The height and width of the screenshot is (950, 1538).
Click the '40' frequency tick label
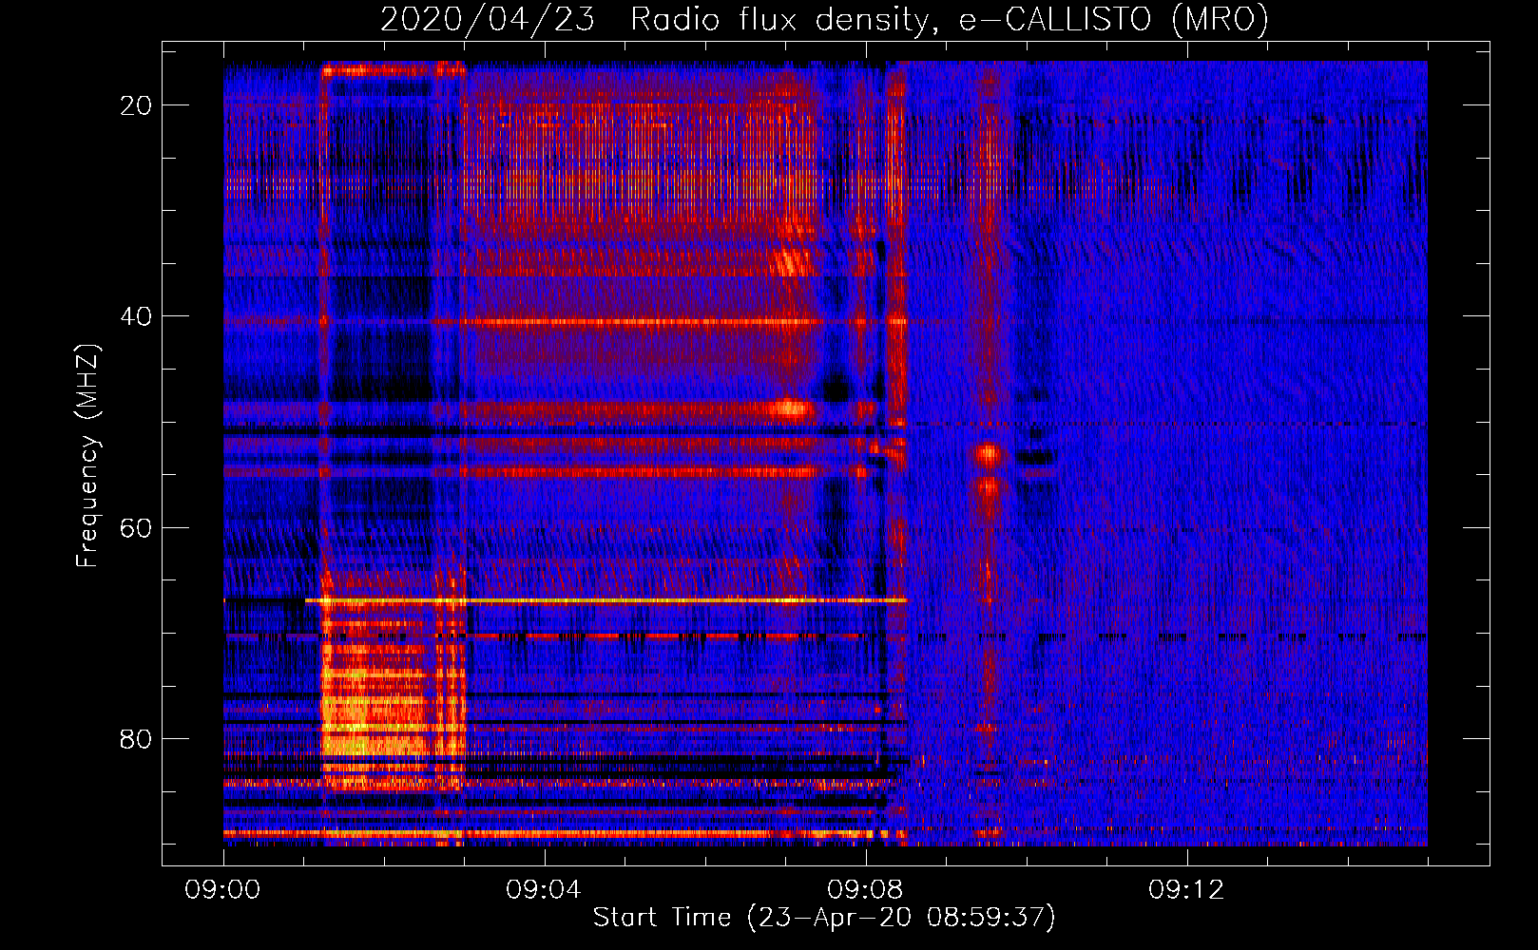pyautogui.click(x=137, y=316)
